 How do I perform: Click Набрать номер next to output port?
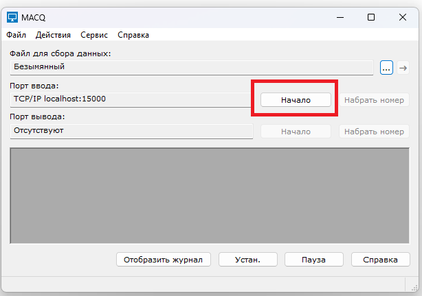[x=374, y=132]
